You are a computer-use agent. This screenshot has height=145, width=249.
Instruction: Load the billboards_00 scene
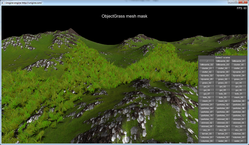coord(223,61)
